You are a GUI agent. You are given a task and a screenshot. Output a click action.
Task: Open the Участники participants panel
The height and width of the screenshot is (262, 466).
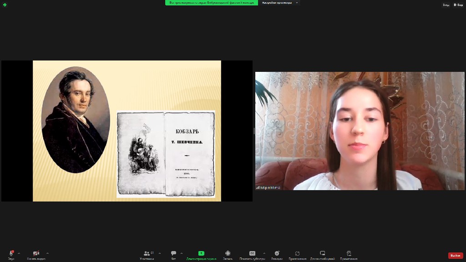(147, 255)
